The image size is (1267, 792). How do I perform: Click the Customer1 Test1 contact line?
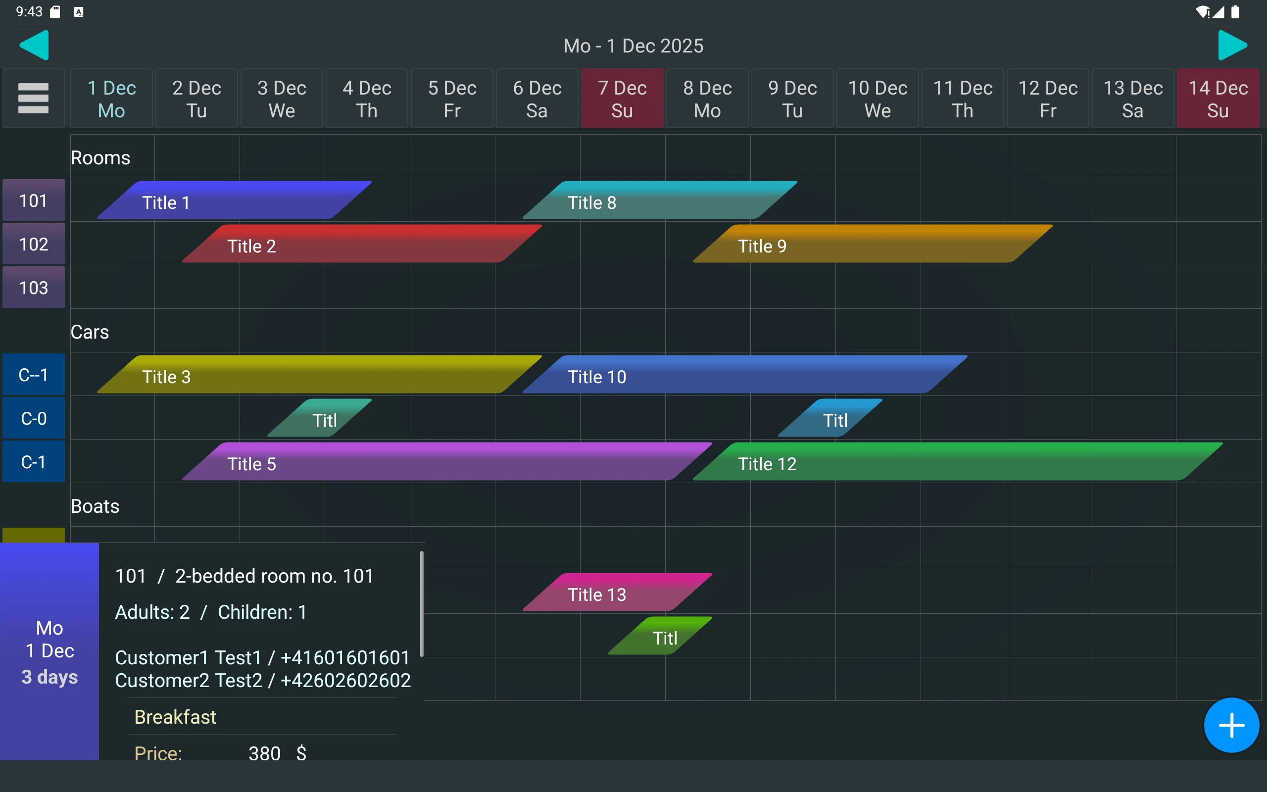tap(262, 657)
